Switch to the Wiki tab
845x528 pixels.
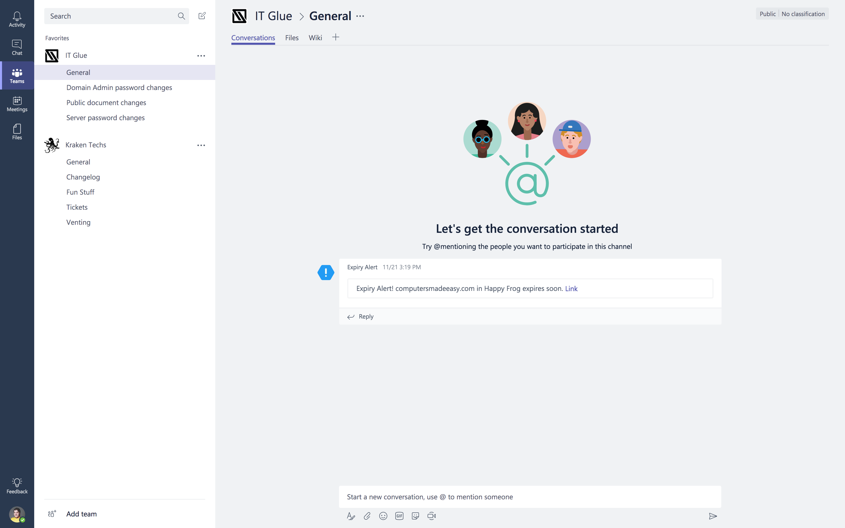(315, 38)
